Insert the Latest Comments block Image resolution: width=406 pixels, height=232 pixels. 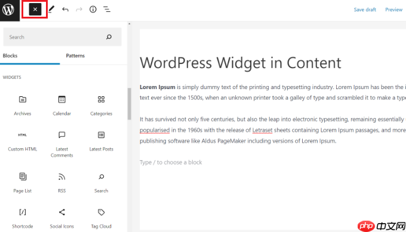62,144
